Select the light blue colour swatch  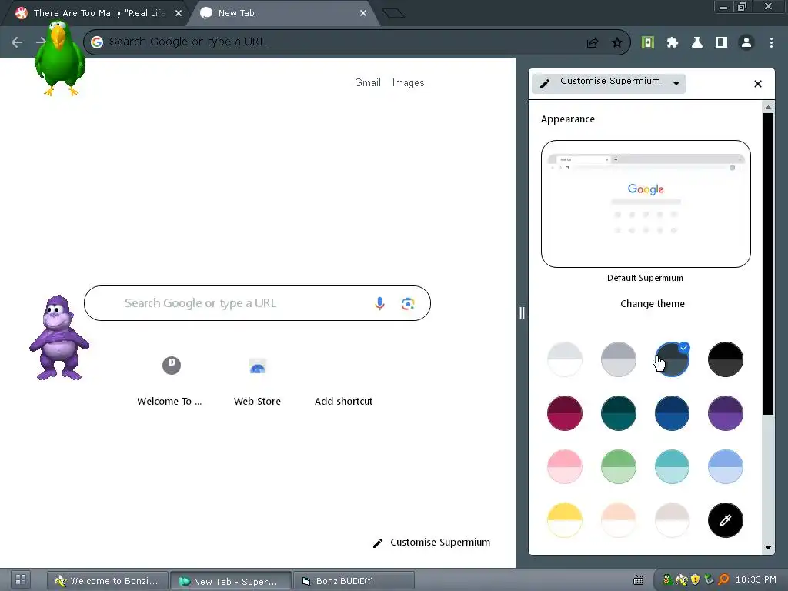pyautogui.click(x=725, y=466)
